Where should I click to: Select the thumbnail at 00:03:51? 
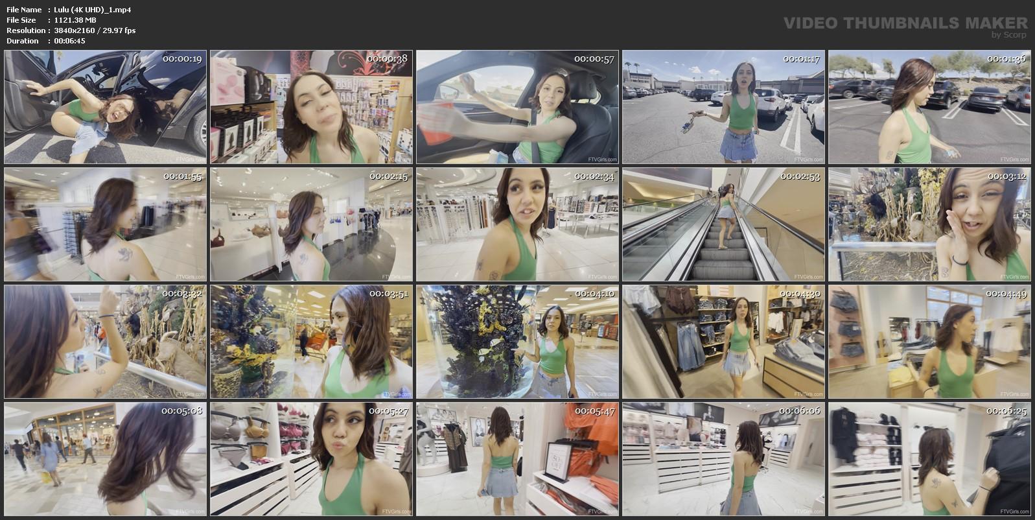(x=311, y=342)
